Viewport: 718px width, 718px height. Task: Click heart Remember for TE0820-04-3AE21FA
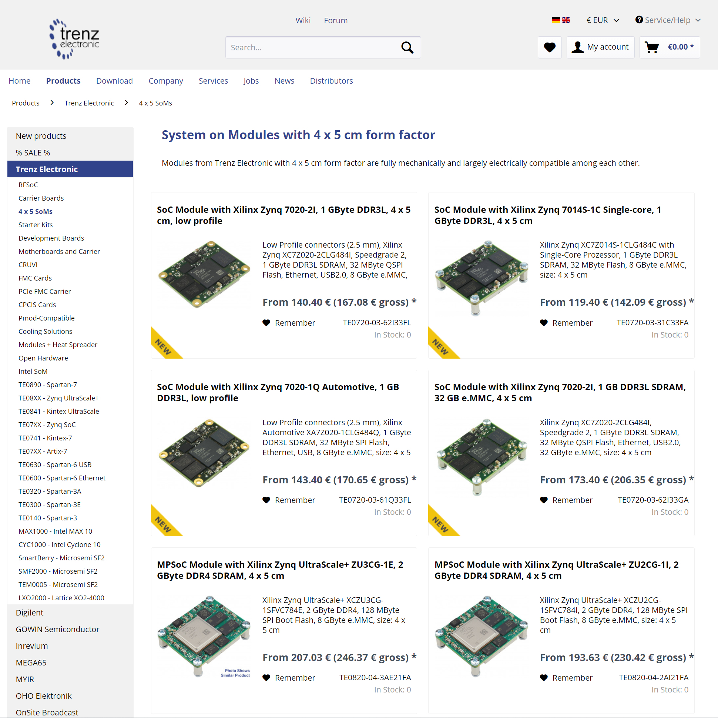pos(288,678)
